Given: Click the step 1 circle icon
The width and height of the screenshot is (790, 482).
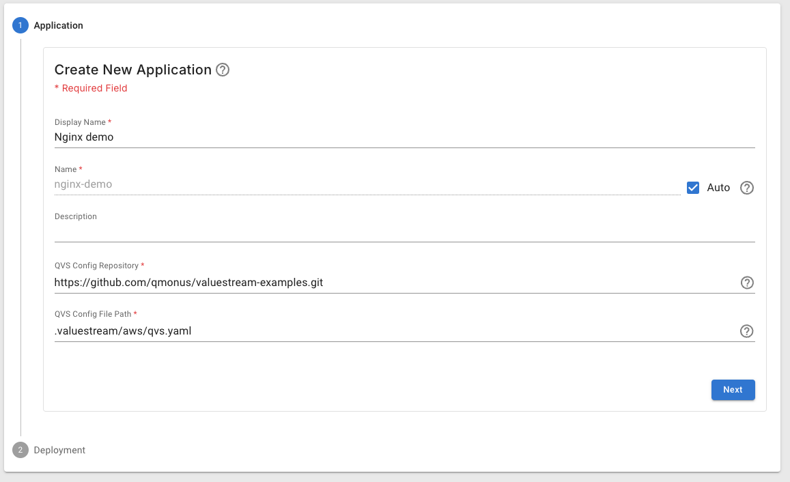Looking at the screenshot, I should point(20,25).
